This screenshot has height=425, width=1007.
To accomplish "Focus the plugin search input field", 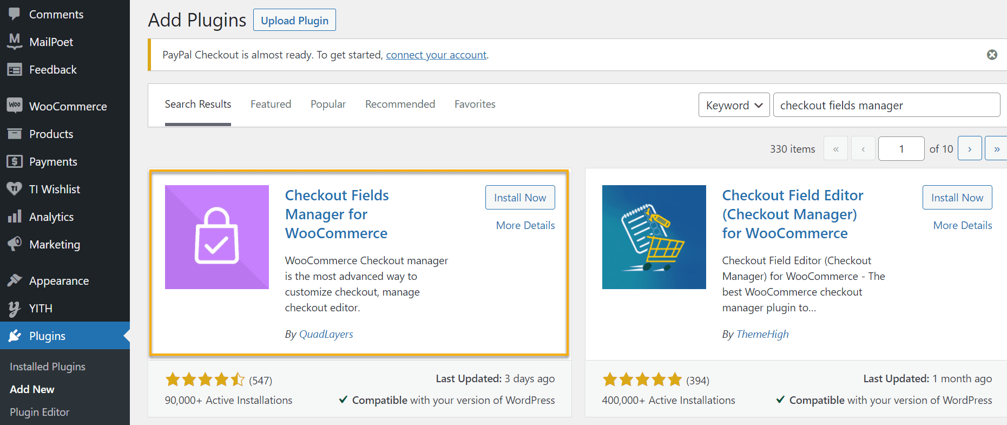I will [x=886, y=105].
